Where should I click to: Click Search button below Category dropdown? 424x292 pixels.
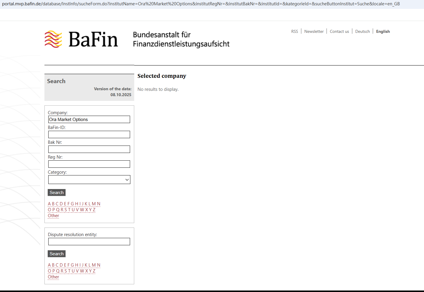[57, 193]
